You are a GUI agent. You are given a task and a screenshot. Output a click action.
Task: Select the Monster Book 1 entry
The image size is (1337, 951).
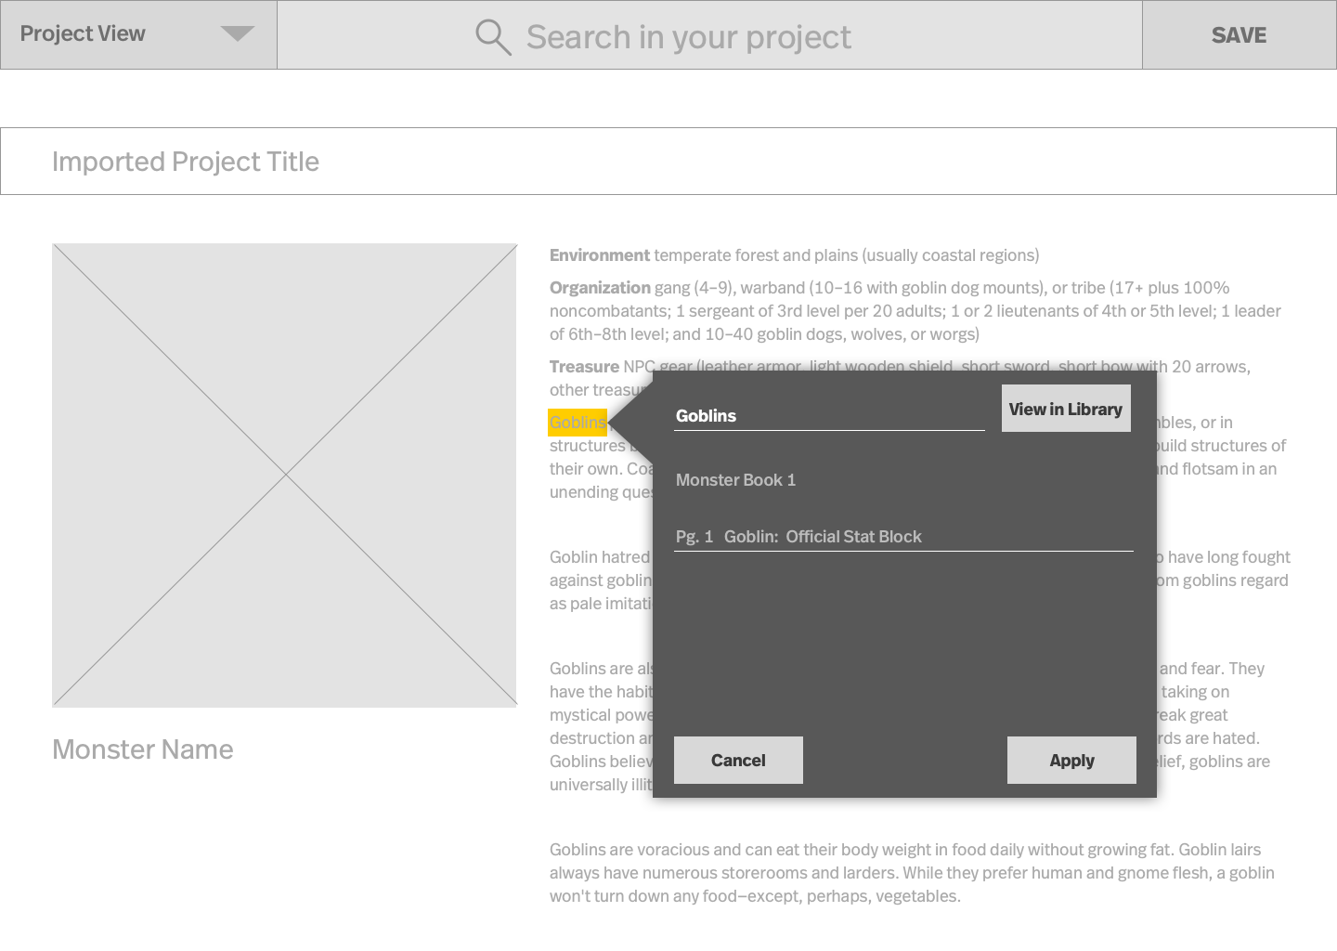[x=735, y=480]
